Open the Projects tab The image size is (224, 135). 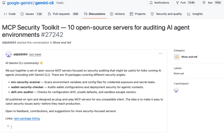click(138, 14)
